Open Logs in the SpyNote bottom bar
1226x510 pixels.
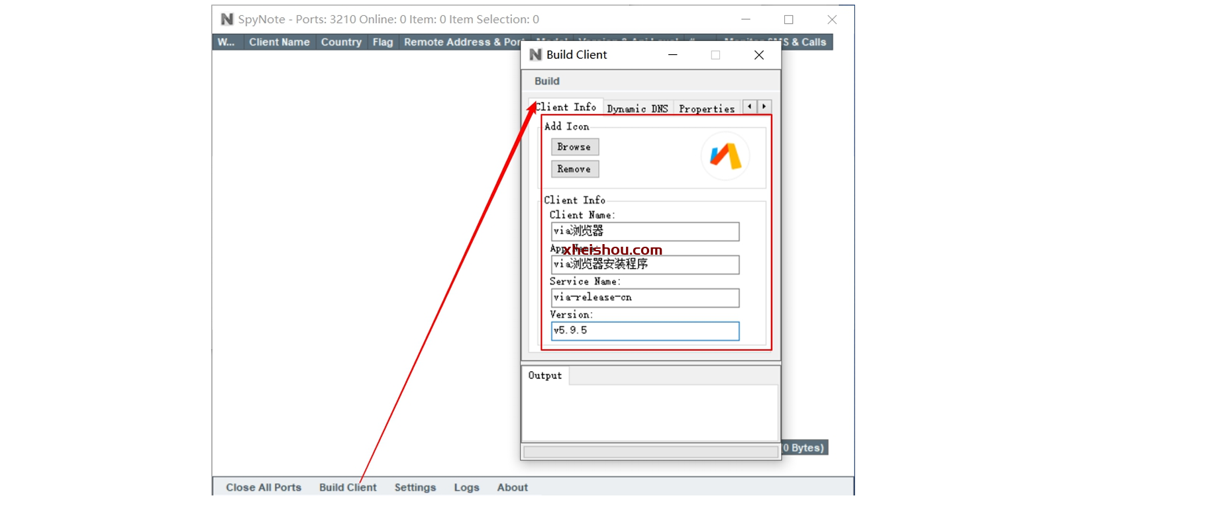[466, 488]
